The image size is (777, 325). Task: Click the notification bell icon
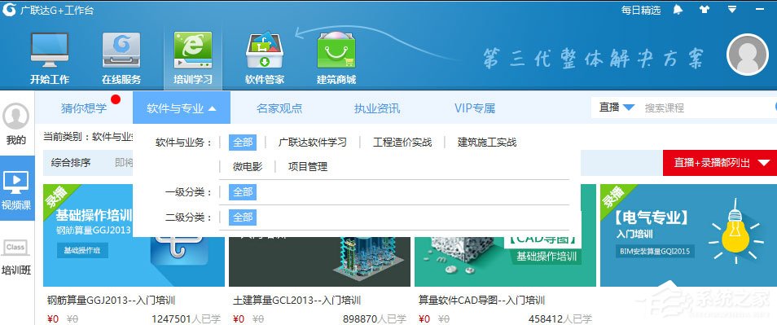pyautogui.click(x=678, y=10)
